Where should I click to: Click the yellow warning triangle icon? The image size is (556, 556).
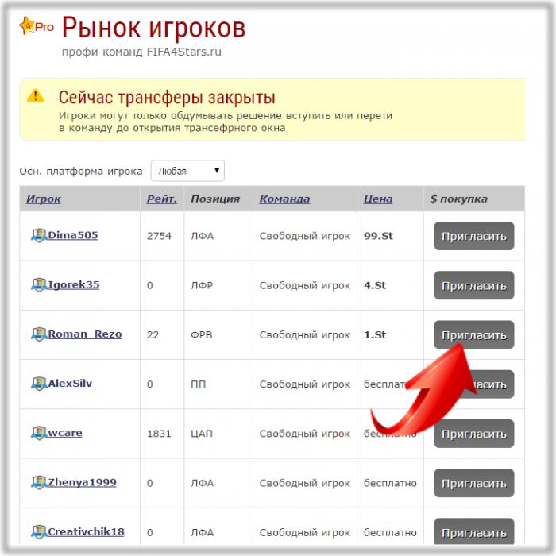click(36, 95)
